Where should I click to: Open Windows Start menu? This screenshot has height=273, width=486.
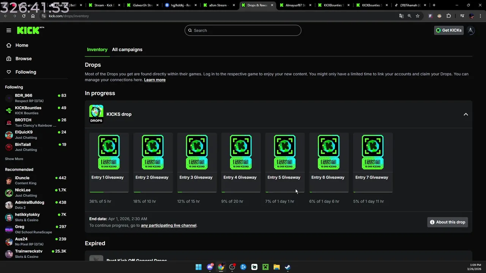(x=199, y=267)
